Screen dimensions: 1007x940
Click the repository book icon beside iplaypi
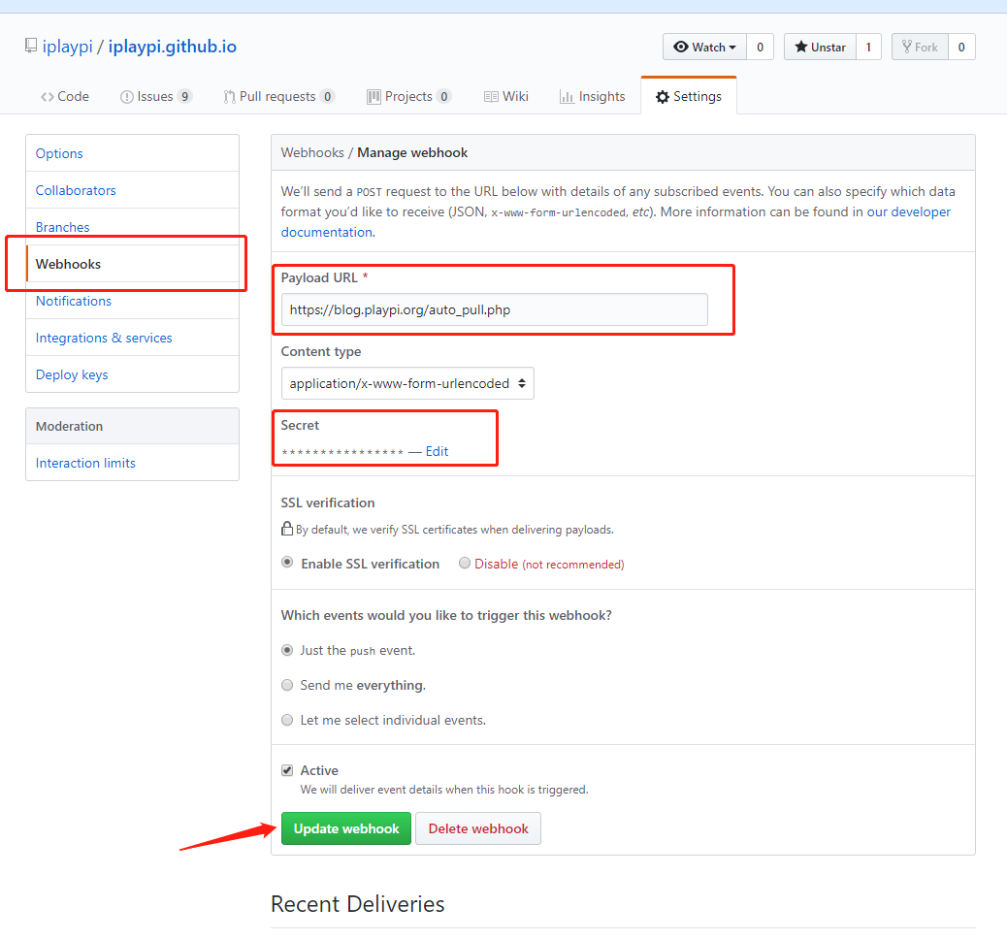coord(30,46)
